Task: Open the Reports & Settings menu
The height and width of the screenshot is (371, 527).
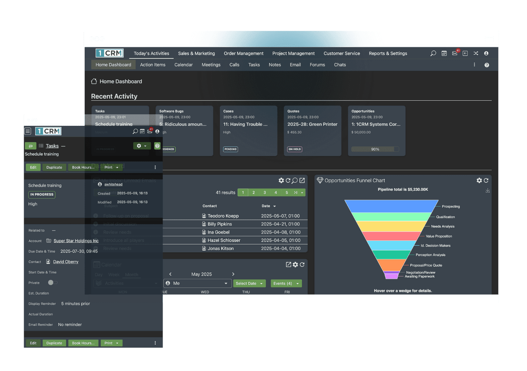Action: pyautogui.click(x=388, y=53)
